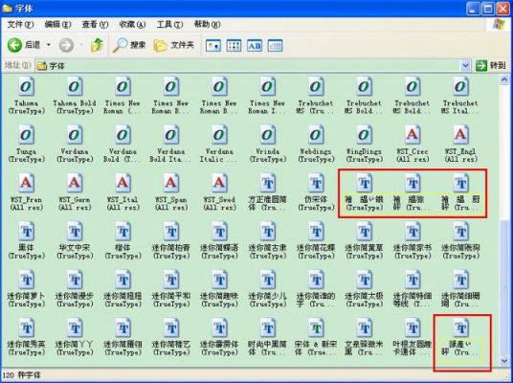Select the Verdana (TrueType) font icon

click(x=75, y=135)
